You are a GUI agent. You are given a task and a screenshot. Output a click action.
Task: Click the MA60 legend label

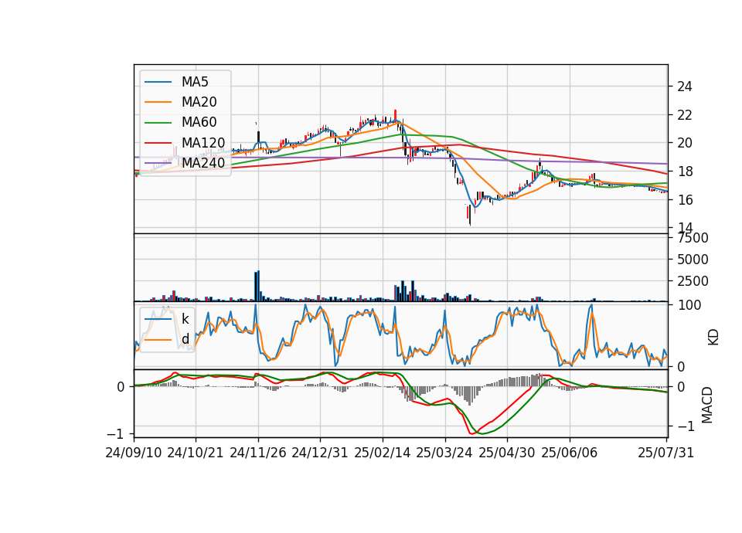[x=199, y=122]
